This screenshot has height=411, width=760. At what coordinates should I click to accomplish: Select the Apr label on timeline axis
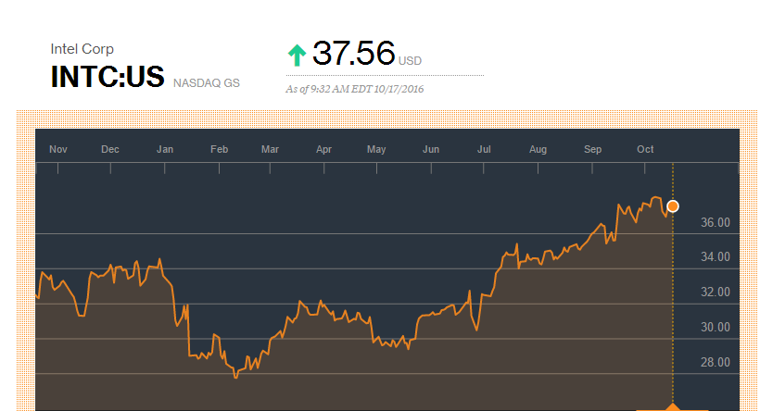pyautogui.click(x=323, y=149)
